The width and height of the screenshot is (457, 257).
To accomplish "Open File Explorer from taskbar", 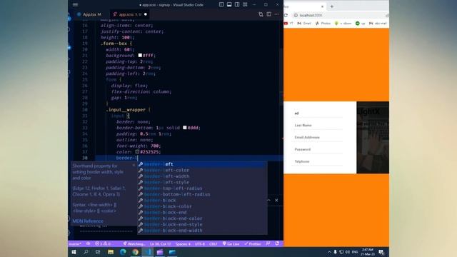I will point(111,252).
